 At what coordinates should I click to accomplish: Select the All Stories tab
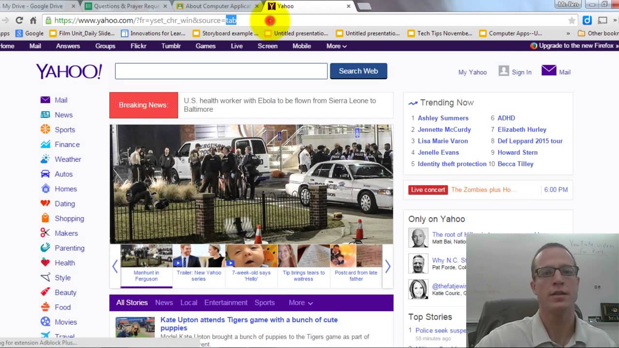[x=132, y=303]
